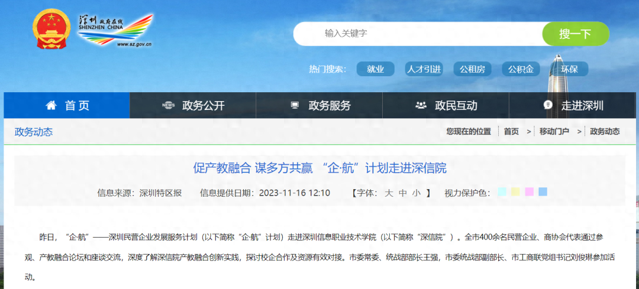Open 移动门户 in the breadcrumb
The image size is (639, 289).
point(556,132)
